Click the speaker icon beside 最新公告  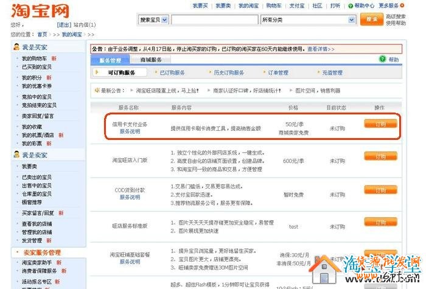[96, 90]
